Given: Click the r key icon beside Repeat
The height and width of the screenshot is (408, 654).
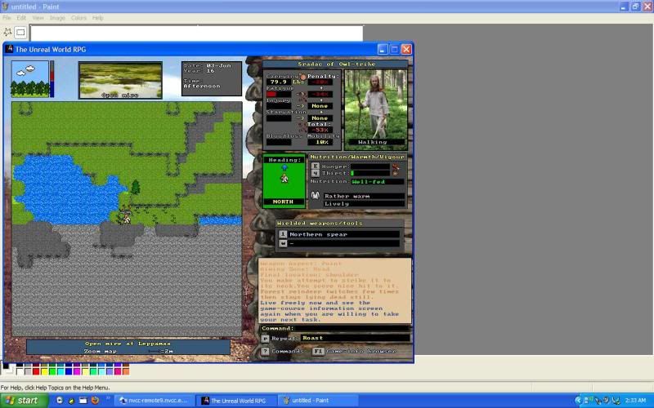Looking at the screenshot, I should click(265, 339).
